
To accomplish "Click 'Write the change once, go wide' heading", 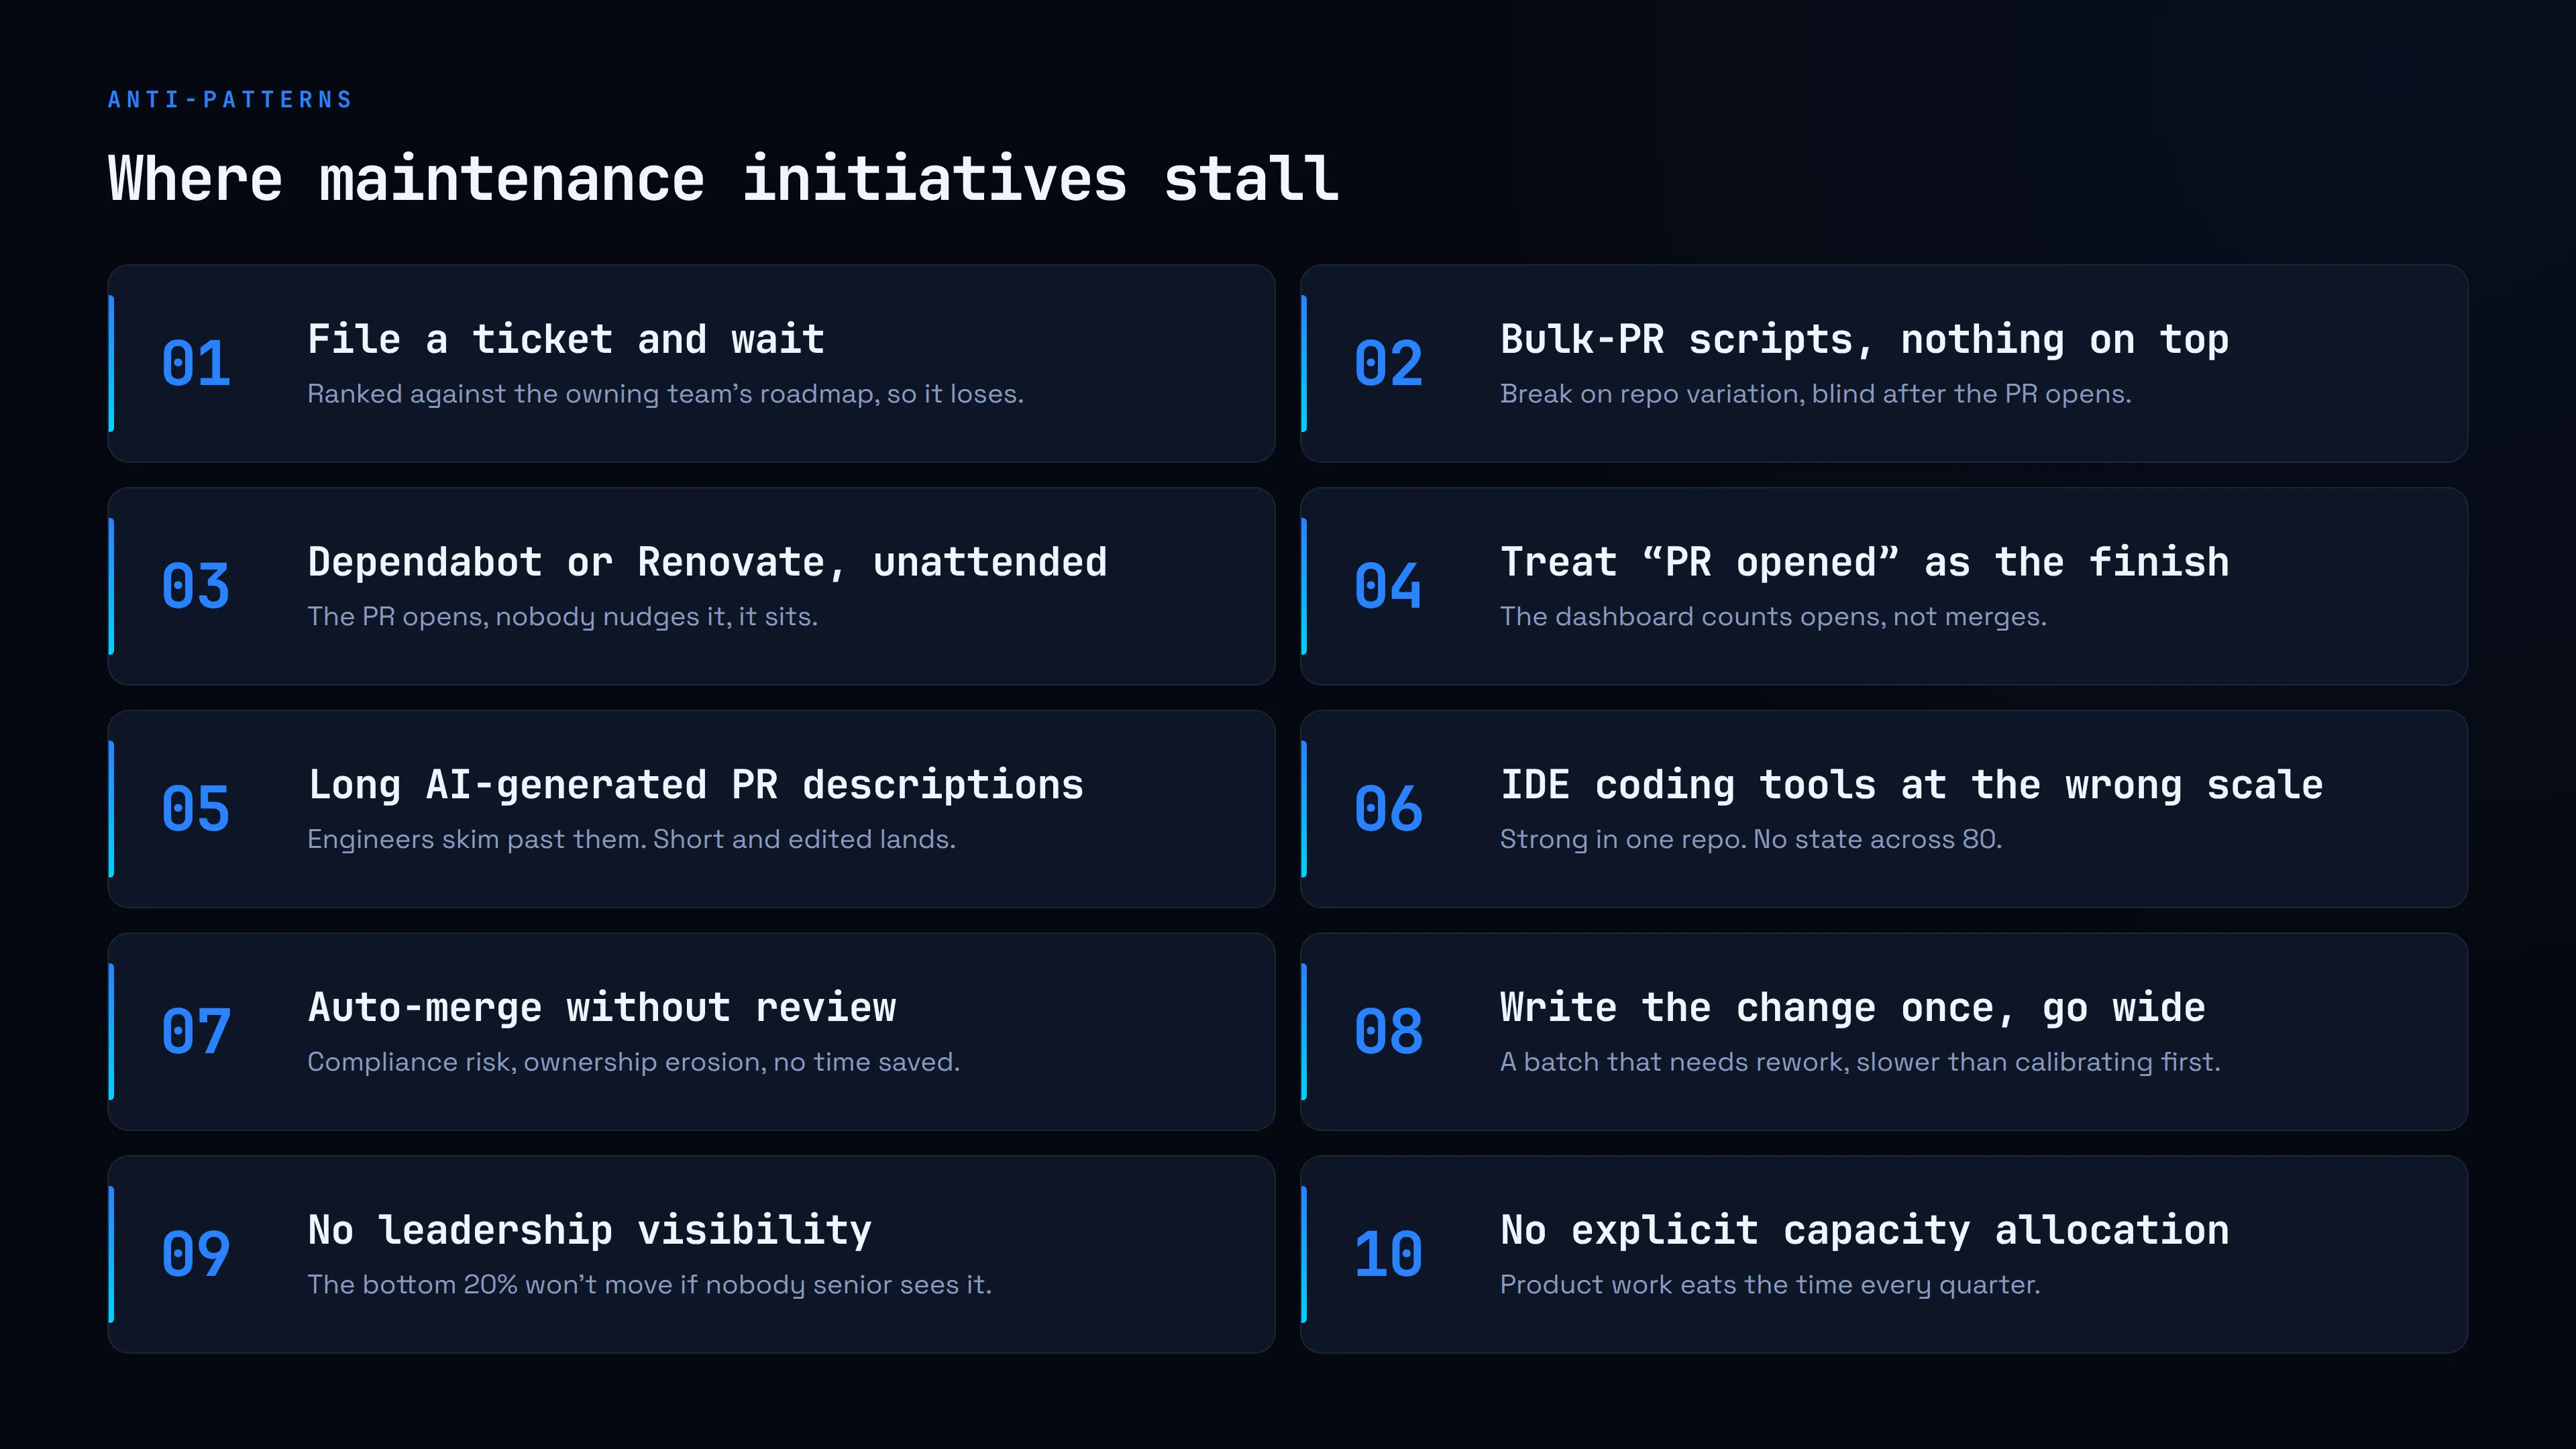I will [1853, 1009].
